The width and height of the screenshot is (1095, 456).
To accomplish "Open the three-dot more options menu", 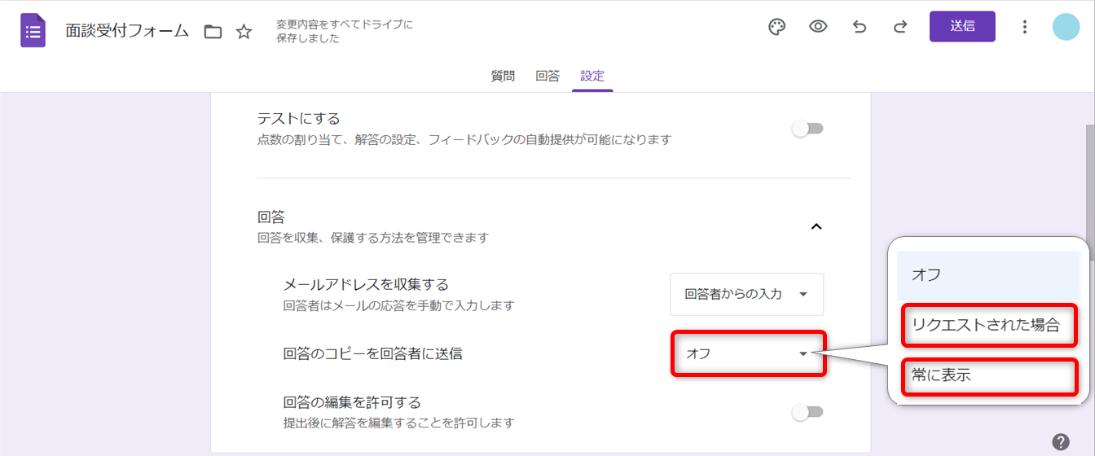I will (x=1025, y=27).
